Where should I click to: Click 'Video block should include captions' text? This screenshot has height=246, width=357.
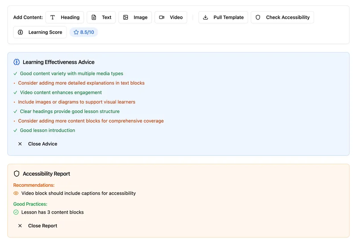(79, 194)
